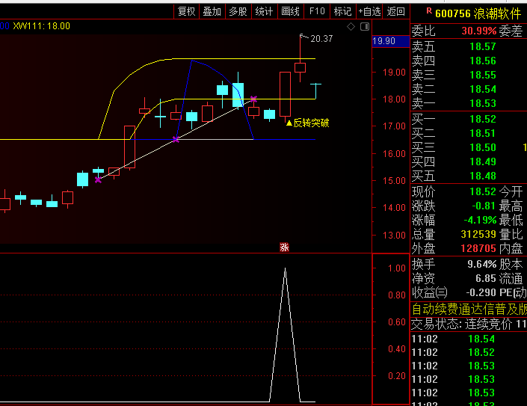Click the 标记 mark button
Image resolution: width=527 pixels, height=406 pixels.
tap(343, 11)
